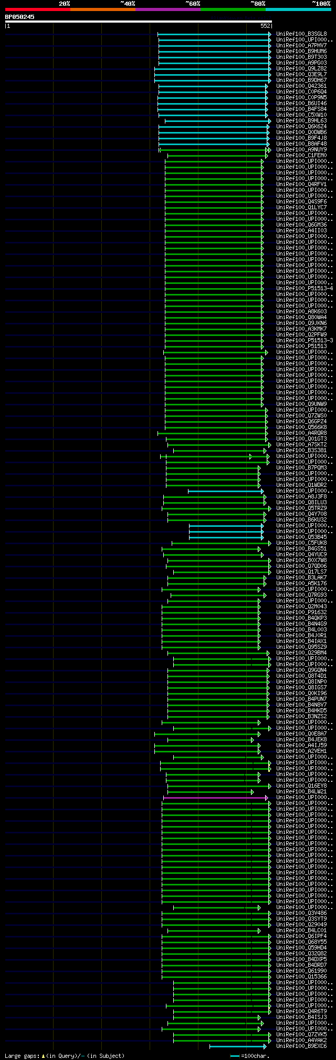
Task: Select the UniRef100_B9F4J8 label
Action: pyautogui.click(x=301, y=138)
